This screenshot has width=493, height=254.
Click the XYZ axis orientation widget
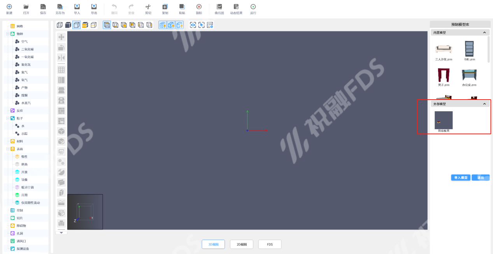tap(85, 212)
